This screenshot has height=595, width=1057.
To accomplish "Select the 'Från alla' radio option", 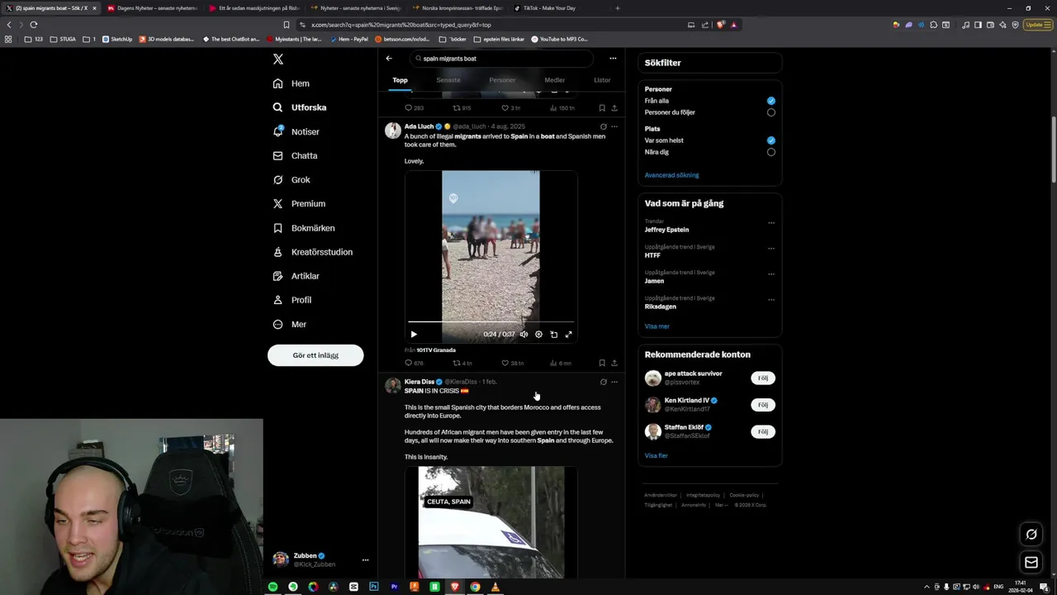I will 771,101.
